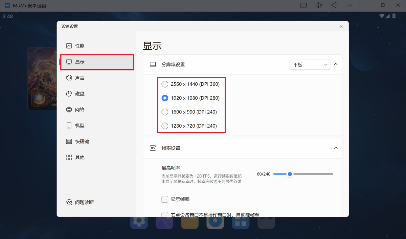The image size is (406, 239).
Task: Click the 最高帧率 slider handle
Action: [x=290, y=174]
